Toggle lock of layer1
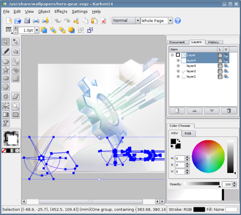The width and height of the screenshot is (241, 215). (220, 77)
